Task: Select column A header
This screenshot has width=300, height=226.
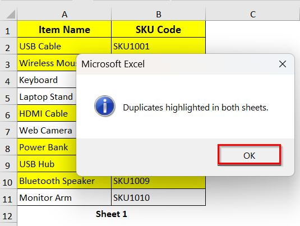Action: (64, 15)
